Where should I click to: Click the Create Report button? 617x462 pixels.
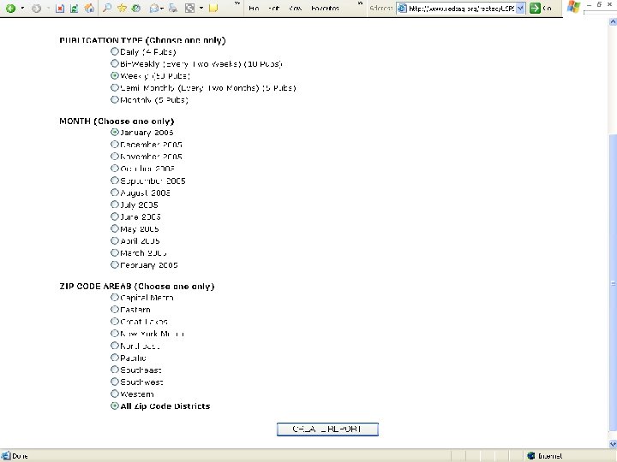(327, 429)
